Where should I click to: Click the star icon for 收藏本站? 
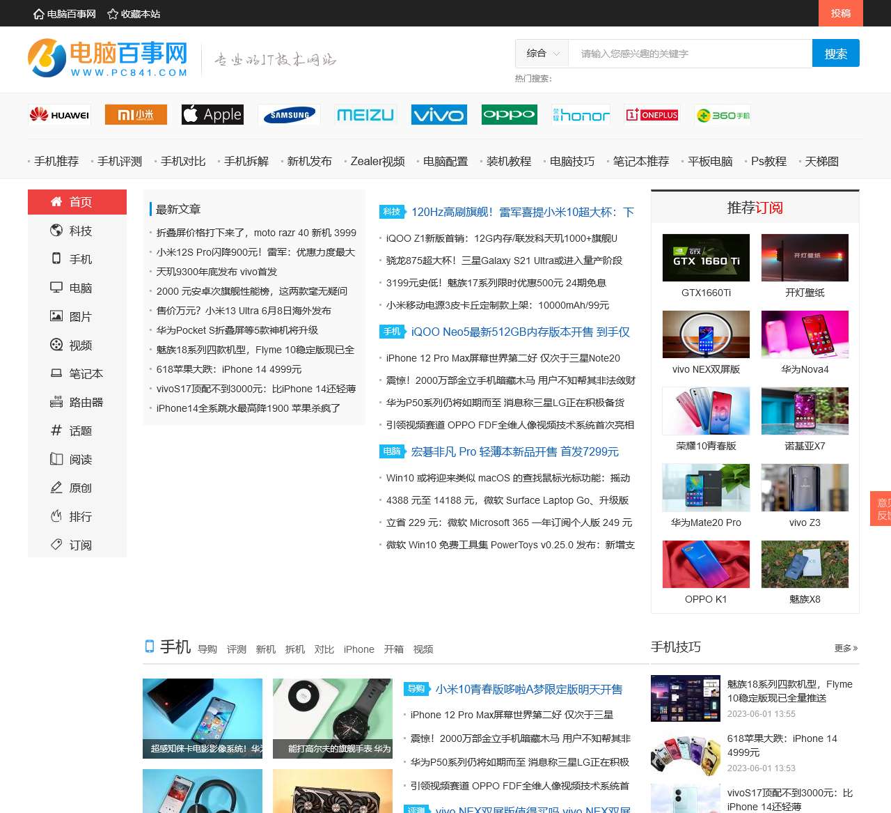[x=113, y=14]
